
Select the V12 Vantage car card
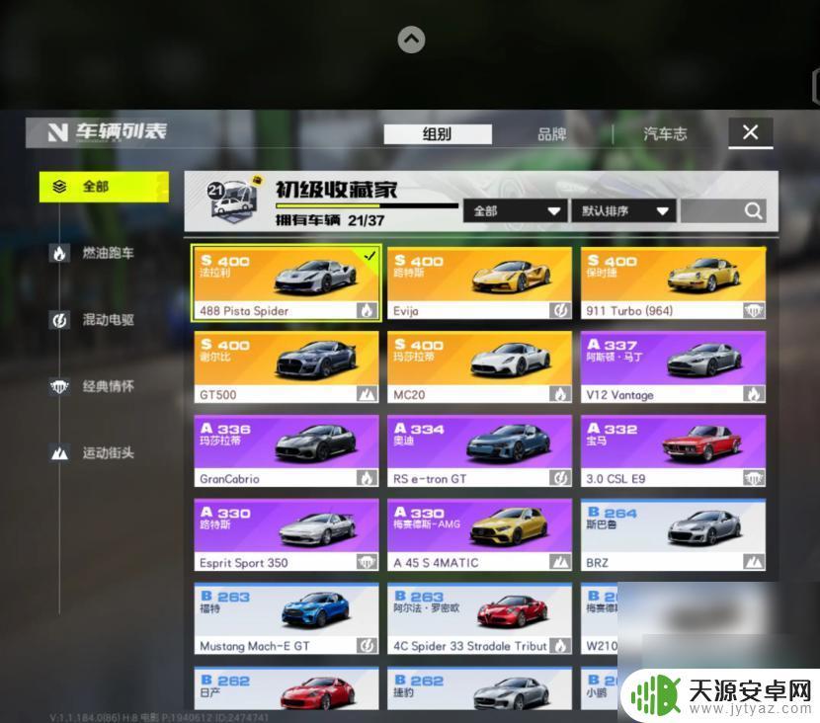click(x=673, y=367)
